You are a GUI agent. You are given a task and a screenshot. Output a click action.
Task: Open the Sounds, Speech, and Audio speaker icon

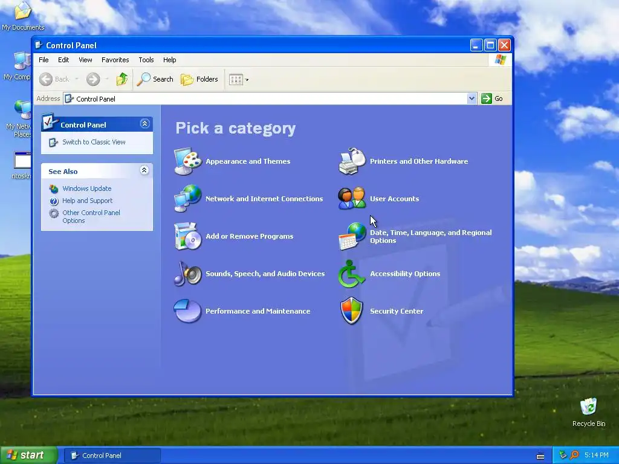(188, 274)
